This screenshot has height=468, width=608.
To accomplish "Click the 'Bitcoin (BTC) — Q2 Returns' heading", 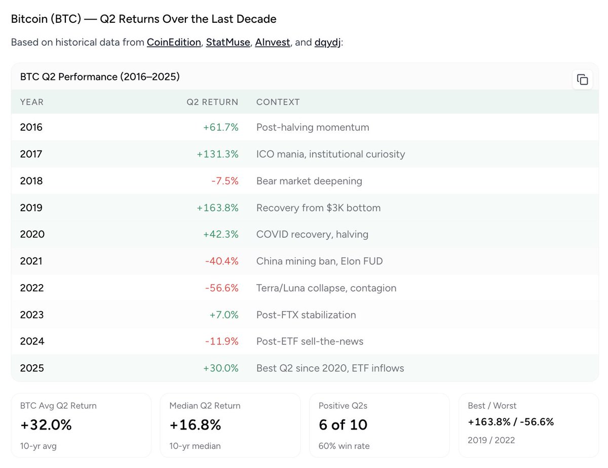I will [144, 19].
